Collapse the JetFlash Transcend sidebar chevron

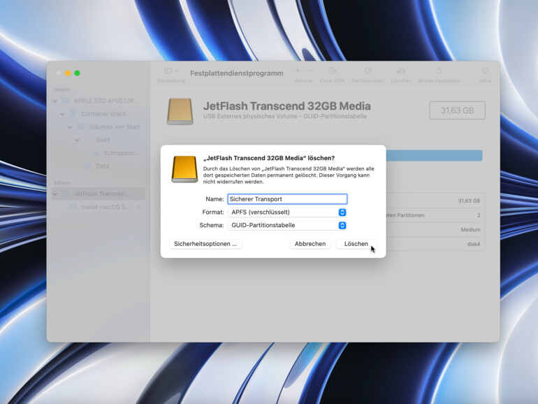click(55, 194)
